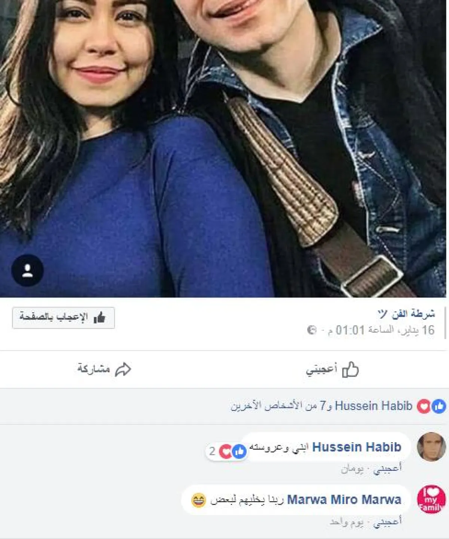Open Marwa Miro Marwa profile name link

coord(344,499)
